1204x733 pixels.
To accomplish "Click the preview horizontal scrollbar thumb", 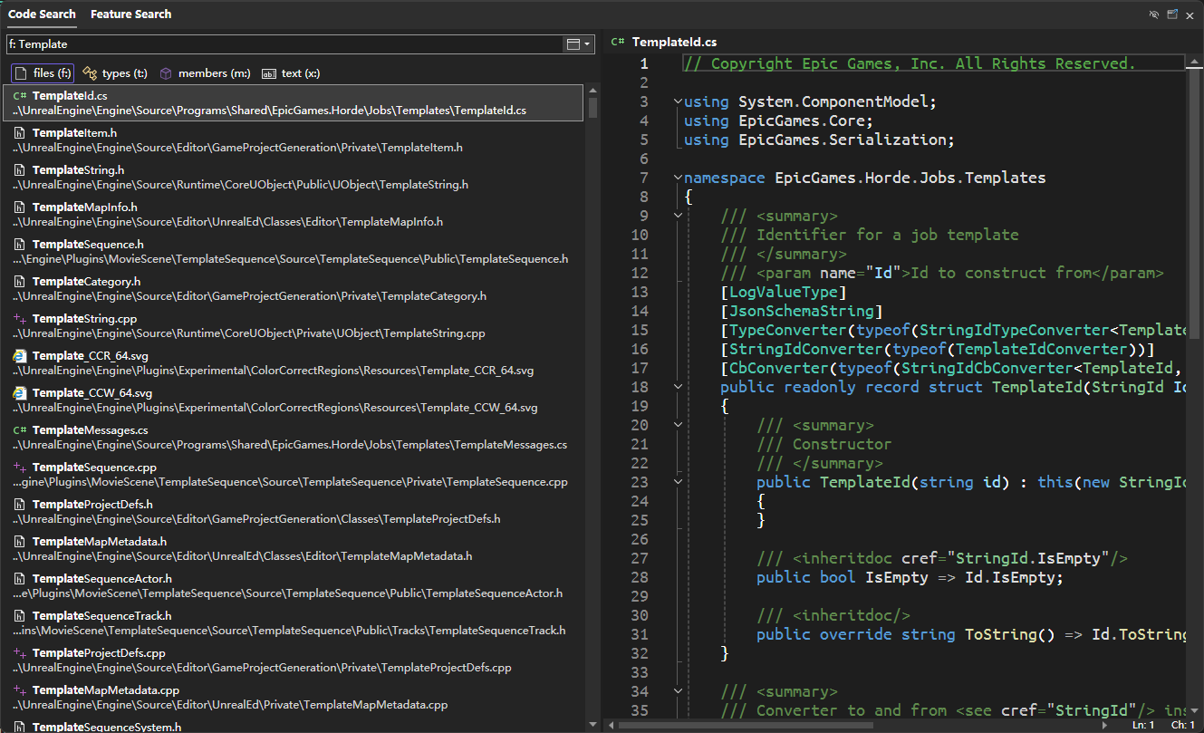I will tap(745, 725).
